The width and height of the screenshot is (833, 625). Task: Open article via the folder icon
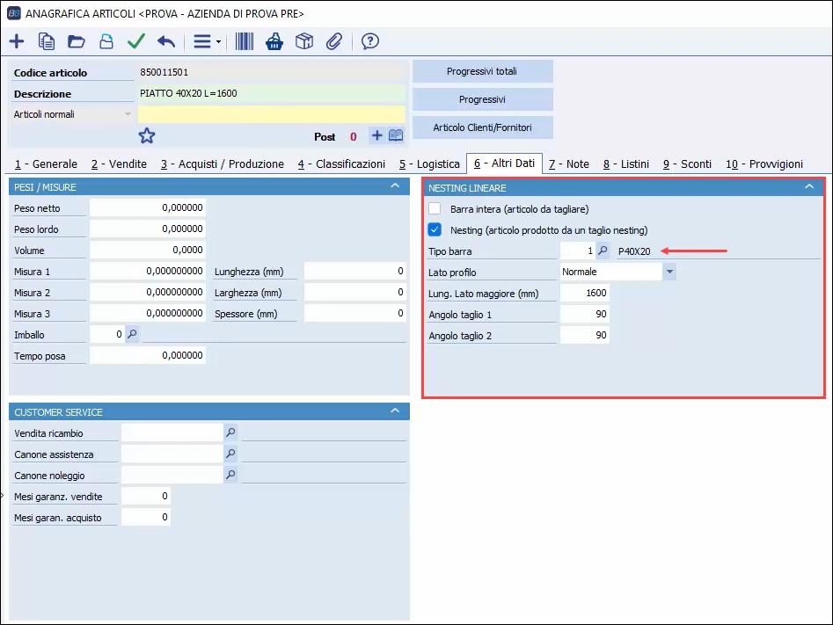coord(76,41)
